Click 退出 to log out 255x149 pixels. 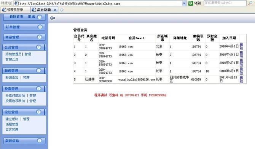pyautogui.click(x=31, y=17)
